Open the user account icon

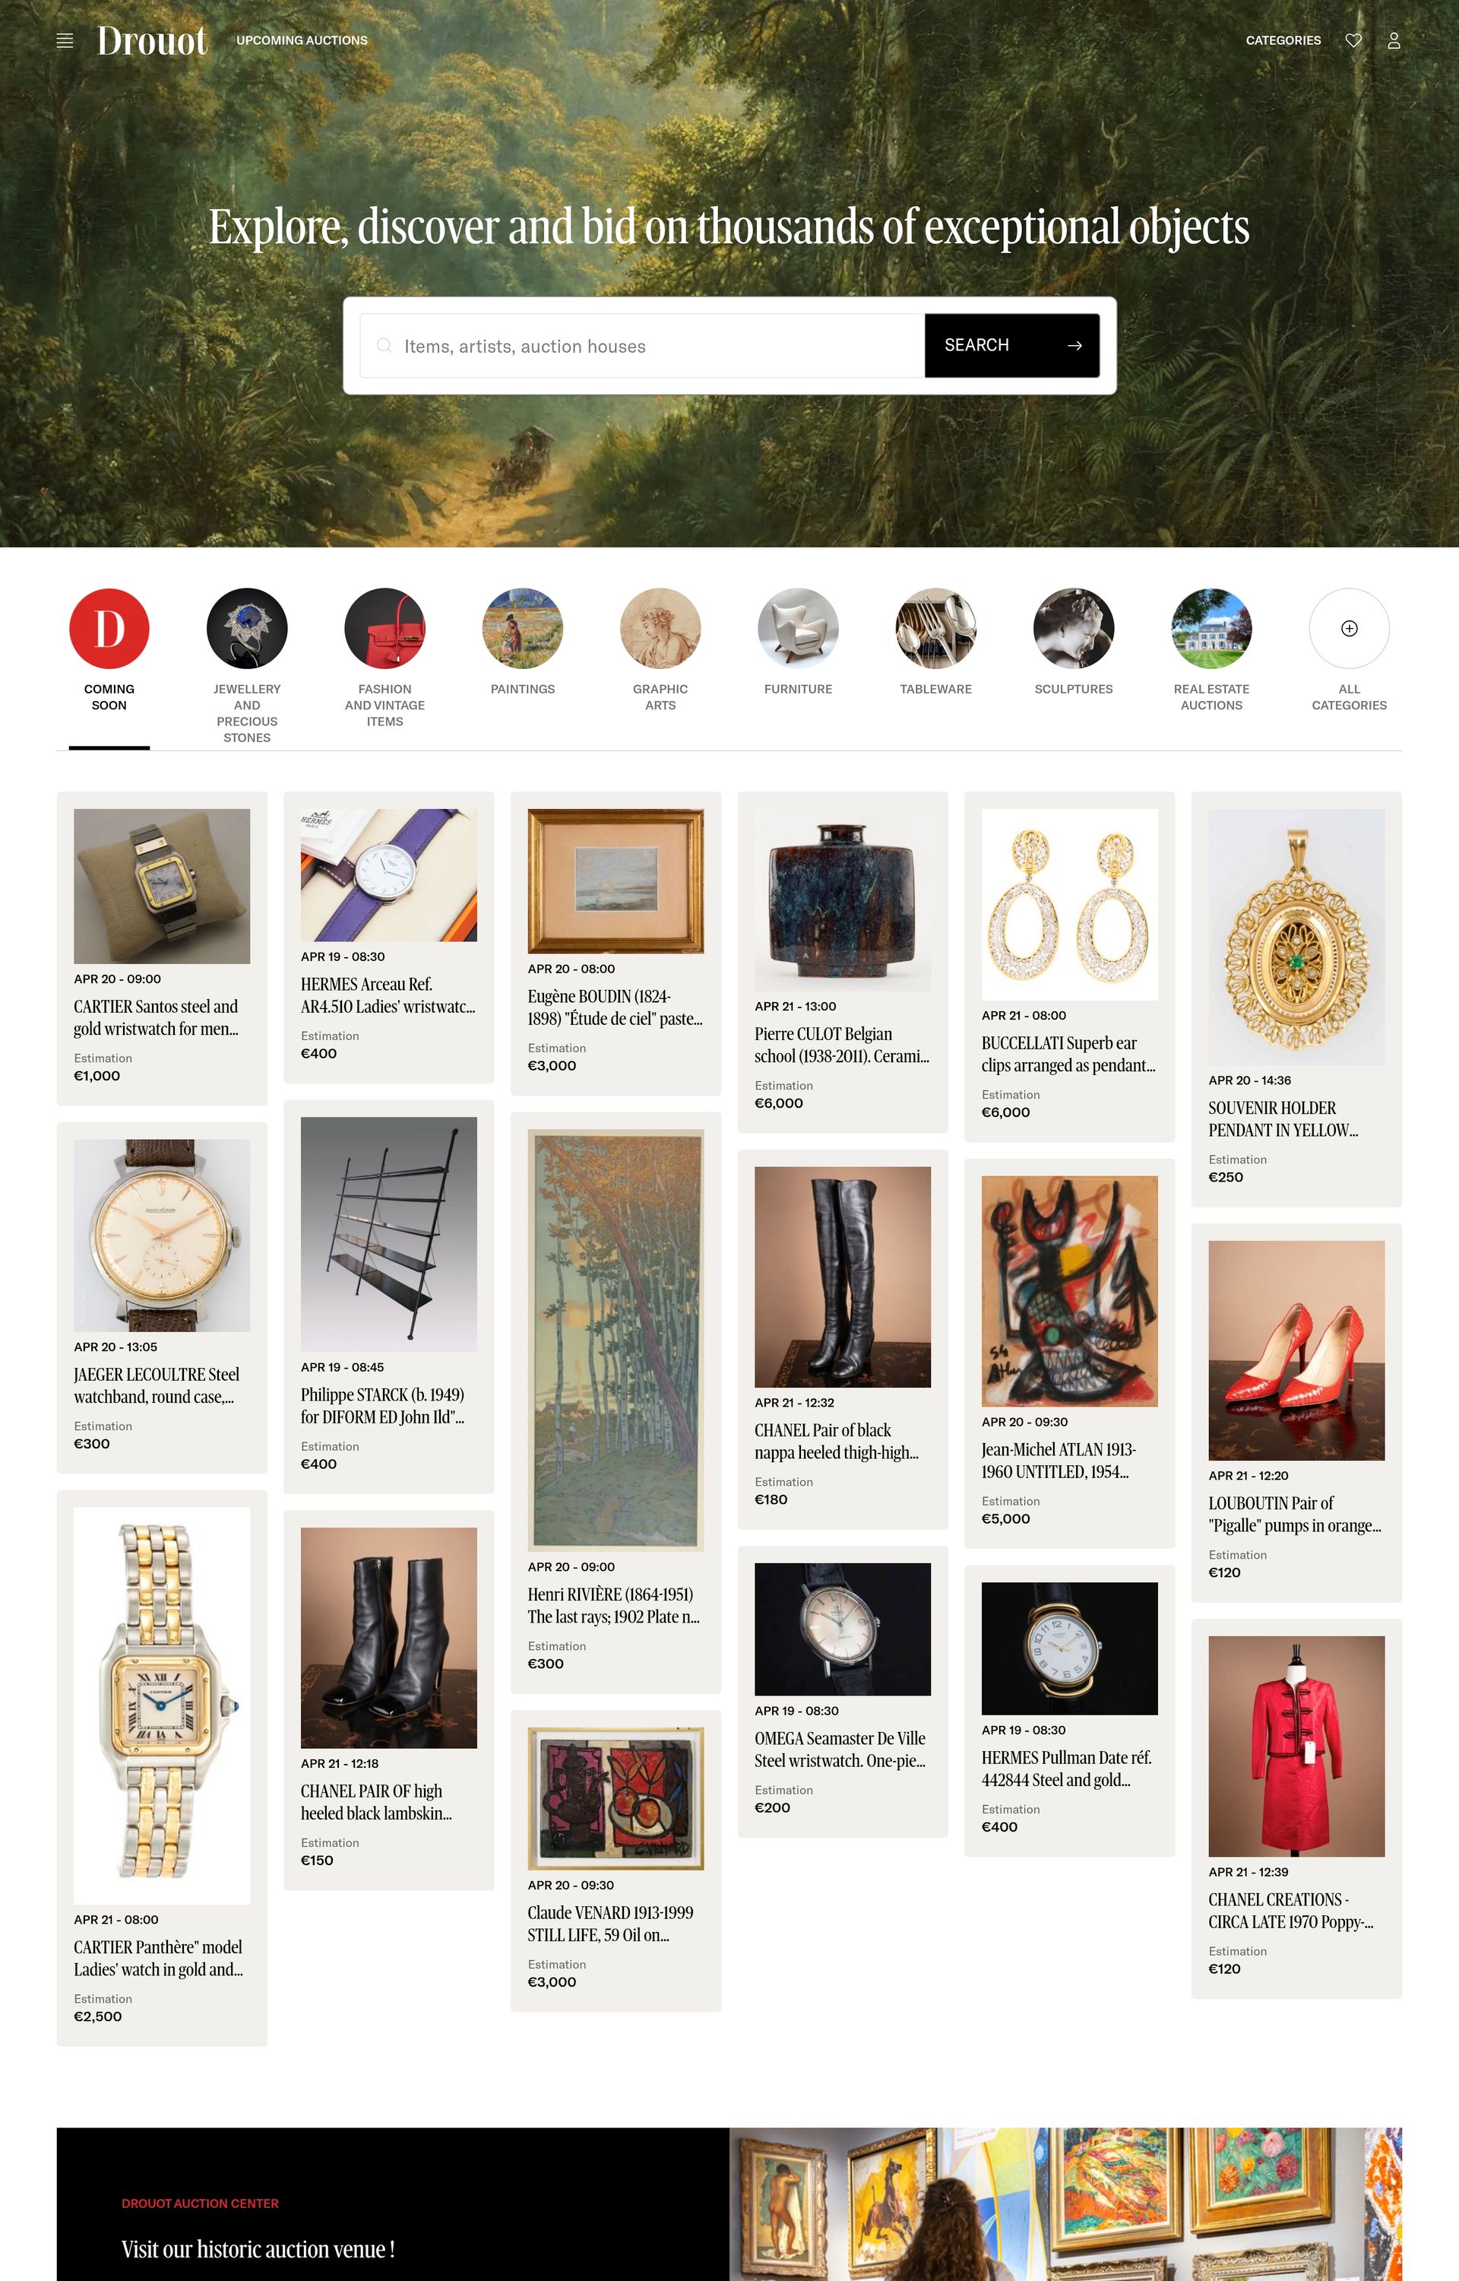[1394, 40]
